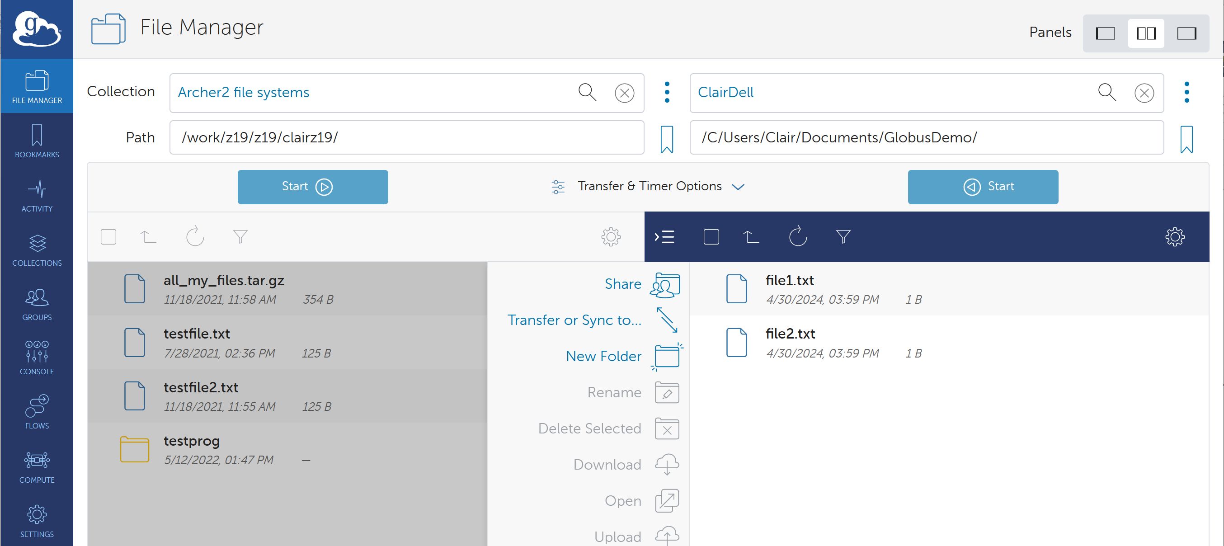Go up one folder in right panel
The height and width of the screenshot is (546, 1224).
click(751, 237)
